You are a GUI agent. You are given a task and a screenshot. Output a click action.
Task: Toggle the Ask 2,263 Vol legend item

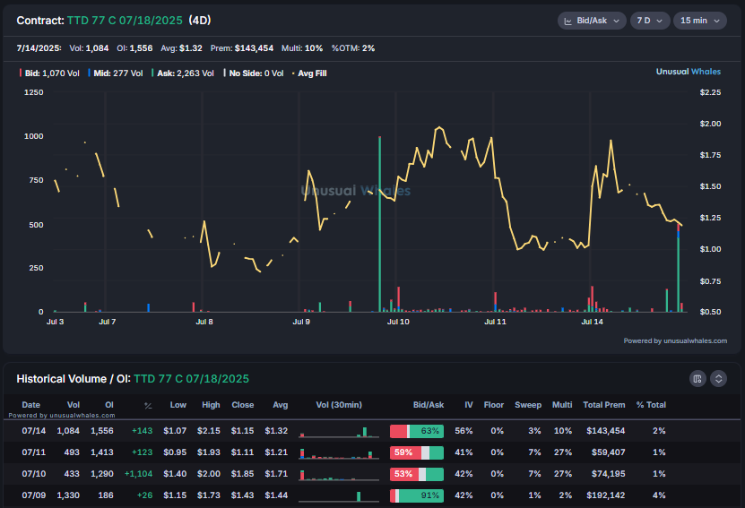click(183, 73)
